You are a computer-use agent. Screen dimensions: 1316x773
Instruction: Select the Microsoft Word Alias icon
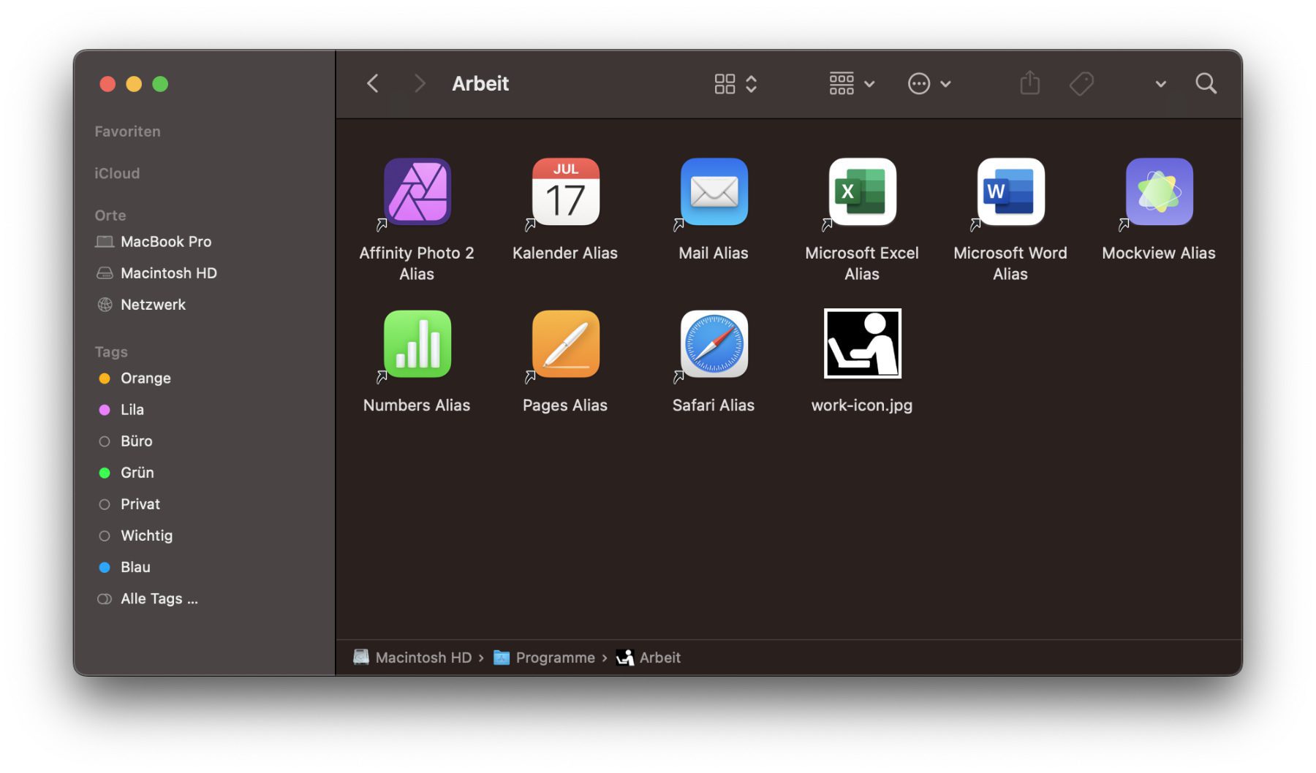pyautogui.click(x=1010, y=192)
